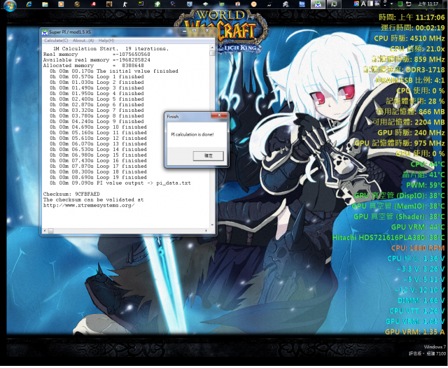Click the 'CPU 時脈: 4510 MHz' desktop readout

pos(409,38)
